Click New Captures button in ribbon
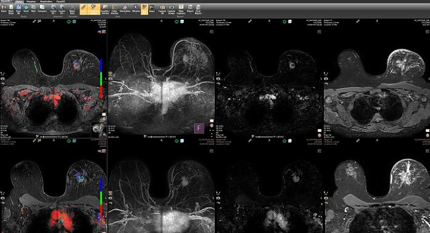 tap(181, 9)
